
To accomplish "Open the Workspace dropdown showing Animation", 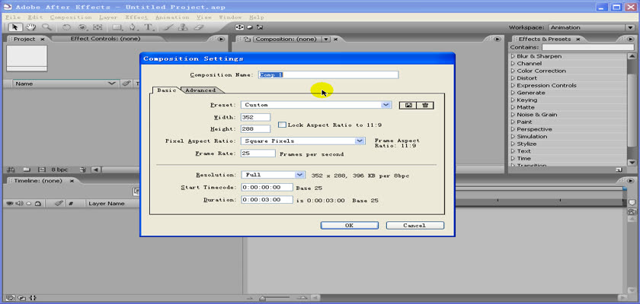I will point(591,27).
